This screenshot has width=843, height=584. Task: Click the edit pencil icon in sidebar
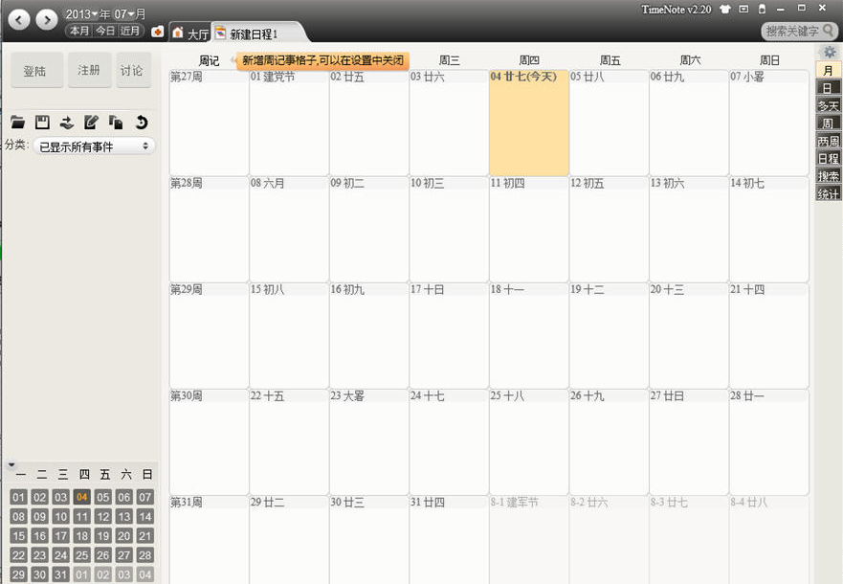click(92, 122)
